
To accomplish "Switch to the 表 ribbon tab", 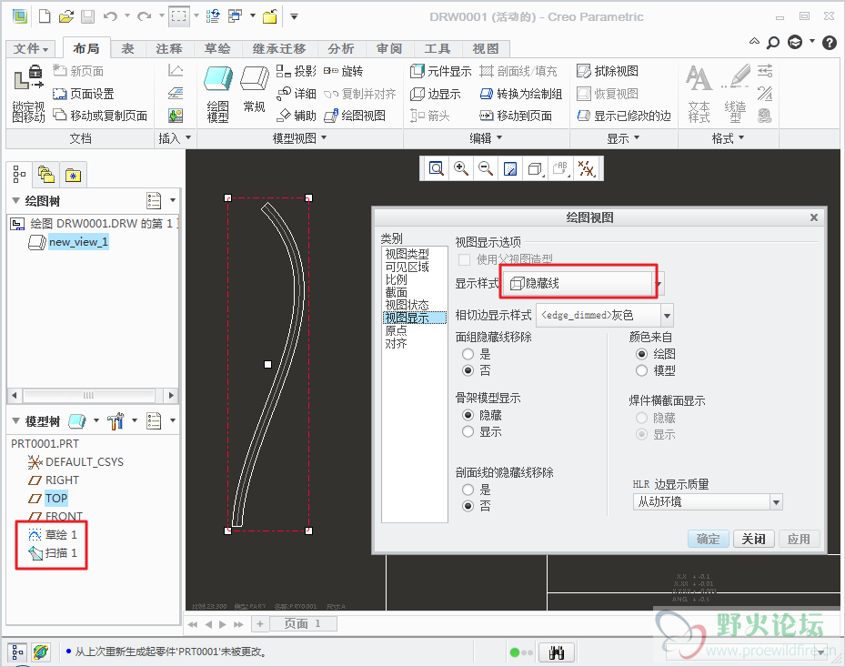I will point(127,48).
